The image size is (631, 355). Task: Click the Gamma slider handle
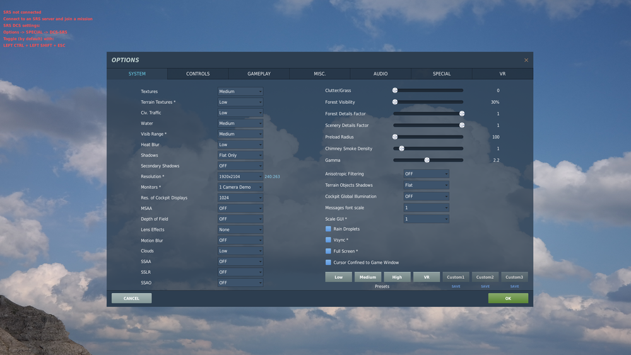coord(427,161)
